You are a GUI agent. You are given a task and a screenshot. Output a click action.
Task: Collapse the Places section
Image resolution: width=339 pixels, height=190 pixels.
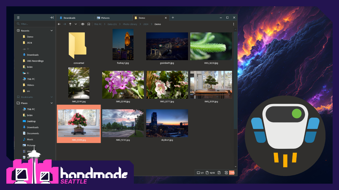point(52,103)
